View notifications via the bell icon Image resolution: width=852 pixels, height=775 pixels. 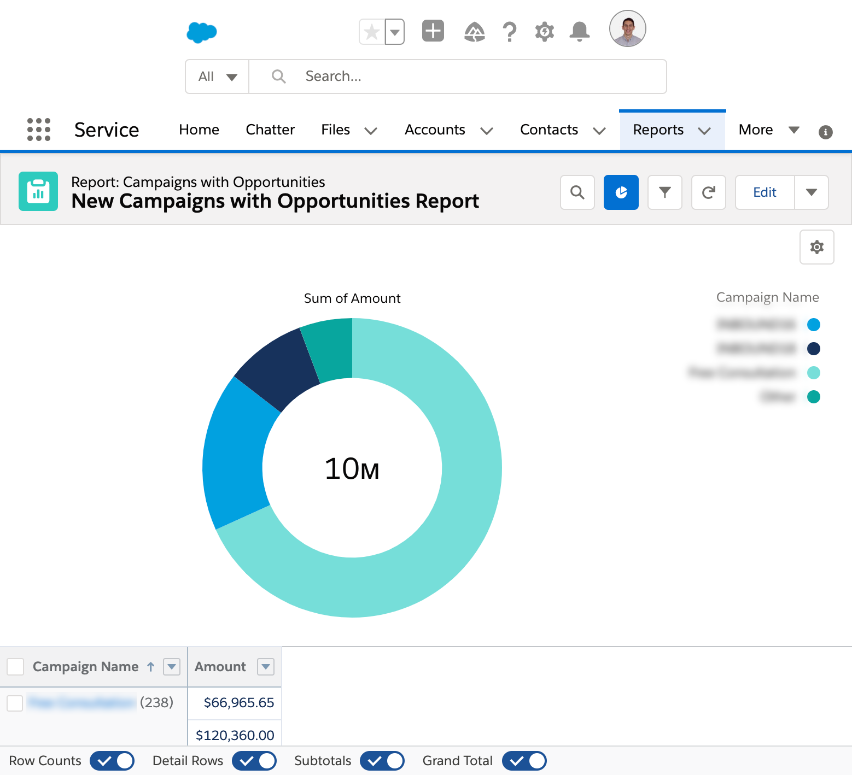tap(579, 32)
